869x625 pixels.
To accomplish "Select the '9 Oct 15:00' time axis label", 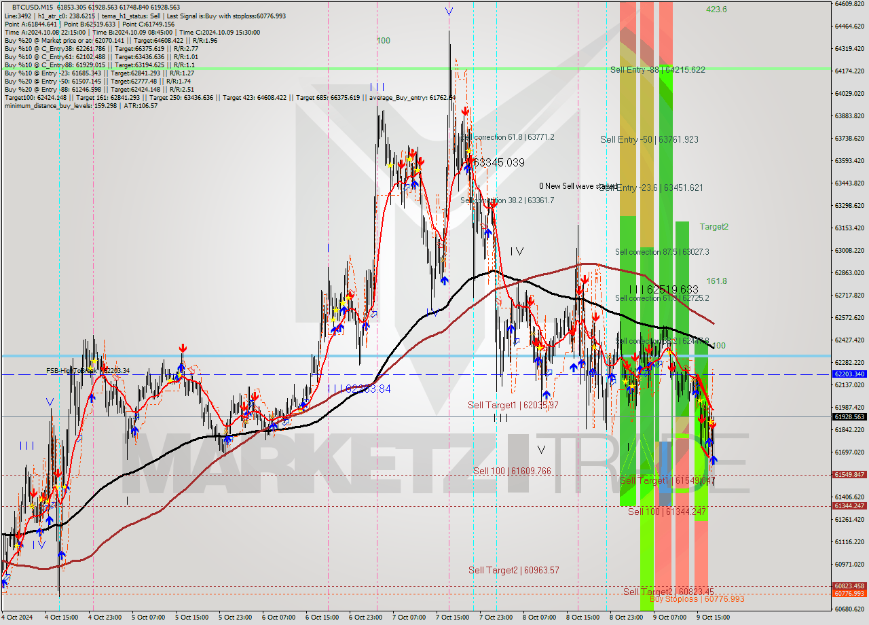I will coord(713,618).
